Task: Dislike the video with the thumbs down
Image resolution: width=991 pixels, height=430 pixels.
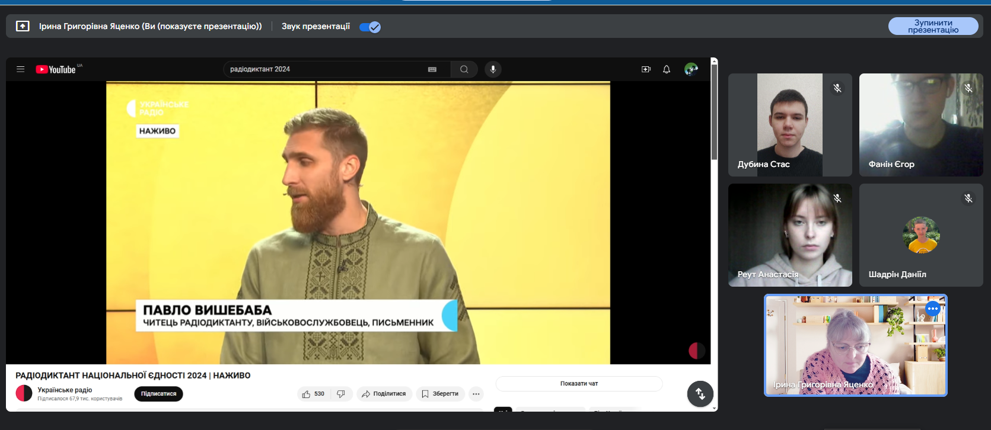Action: click(x=341, y=394)
